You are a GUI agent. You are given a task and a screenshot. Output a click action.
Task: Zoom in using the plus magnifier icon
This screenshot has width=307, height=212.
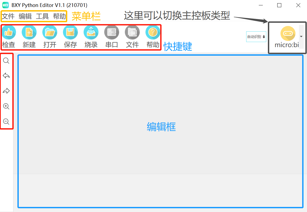tap(6, 107)
